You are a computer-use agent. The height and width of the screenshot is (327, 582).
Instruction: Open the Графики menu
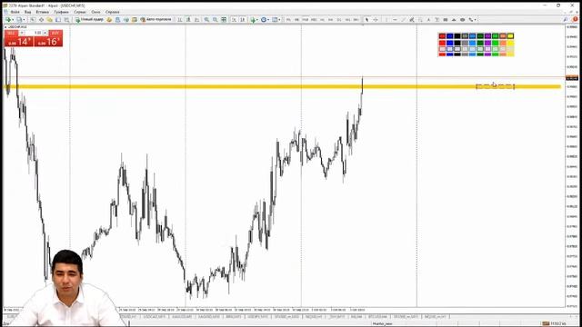[x=61, y=12]
